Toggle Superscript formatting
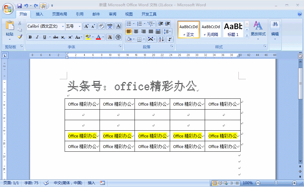Image resolution: width=304 pixels, height=187 pixels. point(71,37)
